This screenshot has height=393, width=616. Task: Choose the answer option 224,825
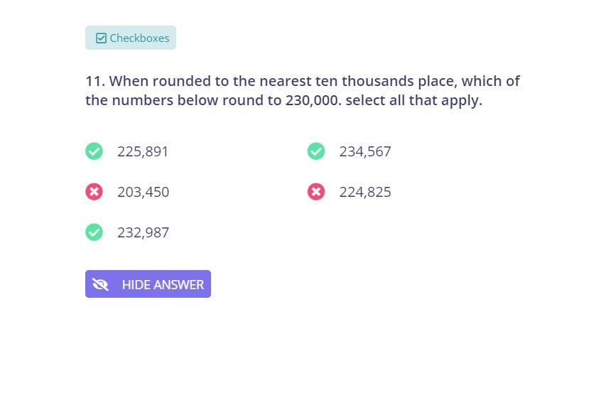(x=365, y=192)
